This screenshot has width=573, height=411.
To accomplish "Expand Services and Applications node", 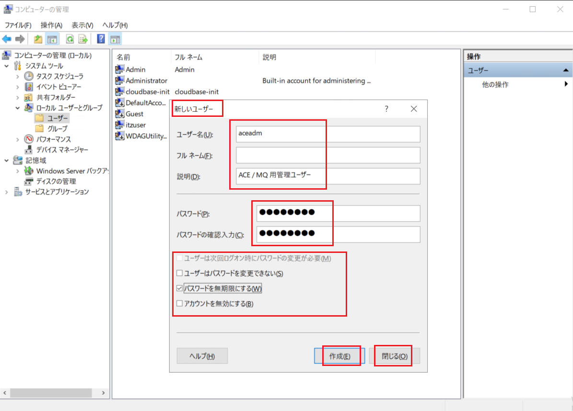I will 7,192.
